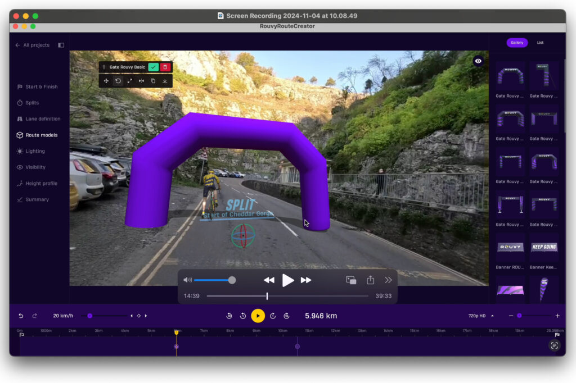Click the QuickTime scrubber at 14:39
This screenshot has height=383, width=576.
click(x=267, y=296)
